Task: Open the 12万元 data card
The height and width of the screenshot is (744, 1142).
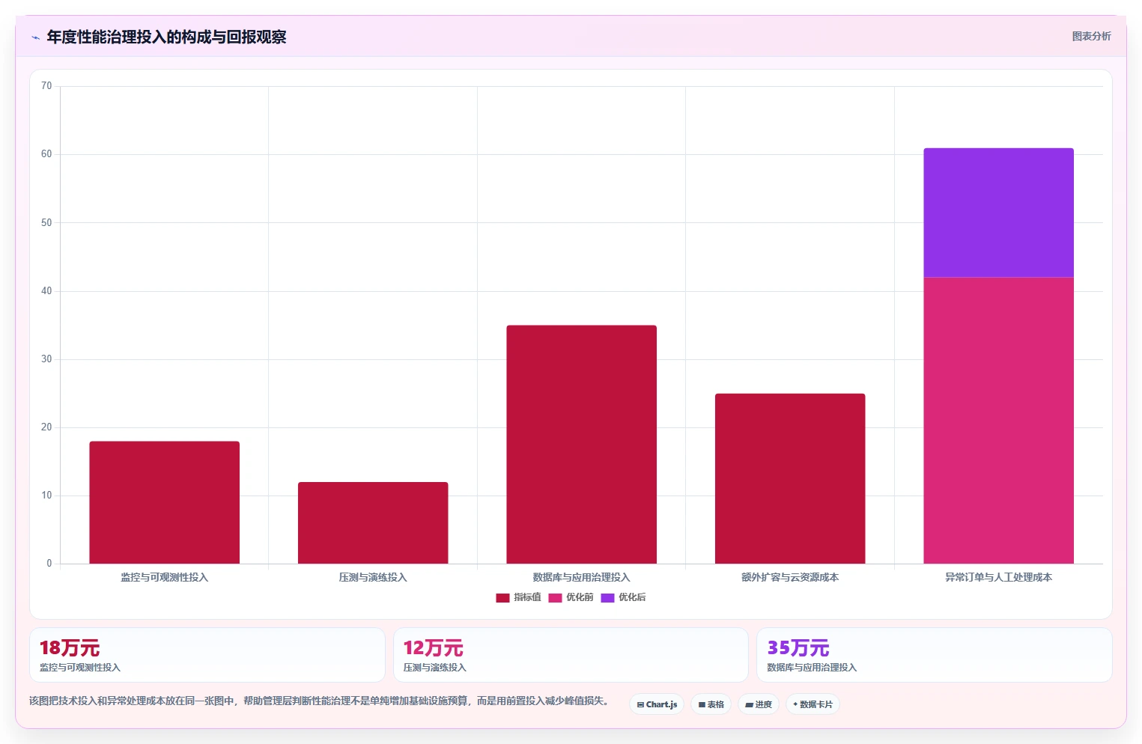Action: click(571, 655)
